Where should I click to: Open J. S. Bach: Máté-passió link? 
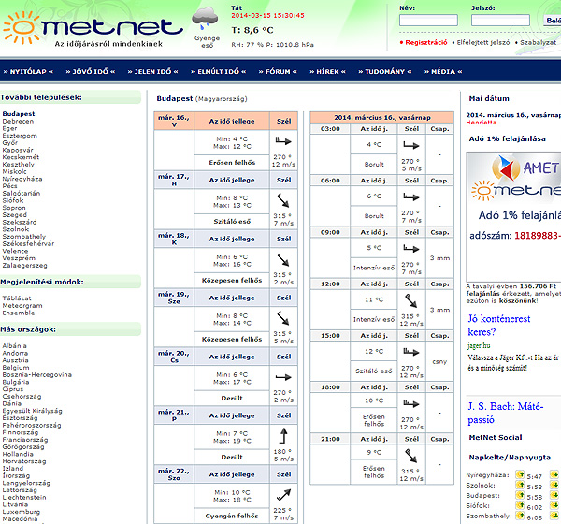tap(505, 413)
